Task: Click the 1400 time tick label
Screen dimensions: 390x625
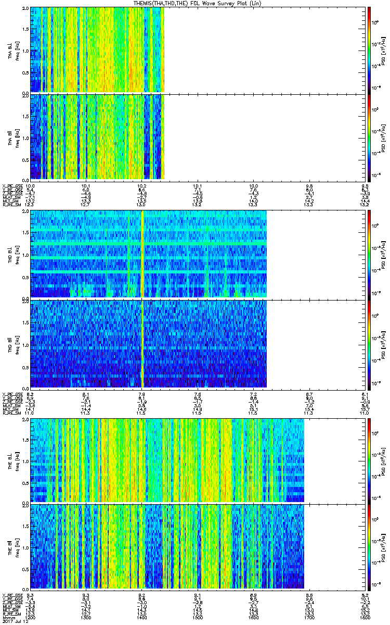Action: [x=142, y=618]
